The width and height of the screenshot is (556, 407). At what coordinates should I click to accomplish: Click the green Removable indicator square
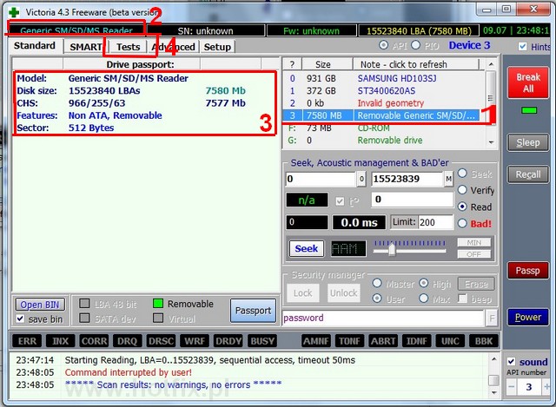158,304
